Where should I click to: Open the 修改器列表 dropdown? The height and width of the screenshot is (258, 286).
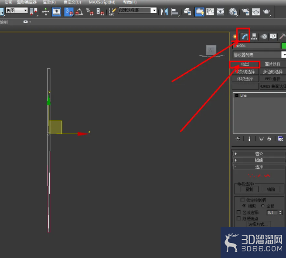pos(259,55)
